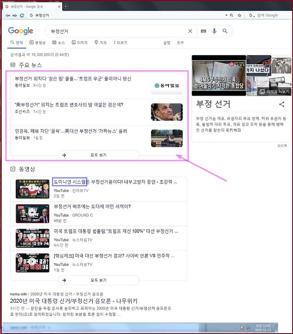Screen dimensions: 293x334
Task: Open video 도미니언 시스템은 부정선거용이다
Action: (x=115, y=182)
